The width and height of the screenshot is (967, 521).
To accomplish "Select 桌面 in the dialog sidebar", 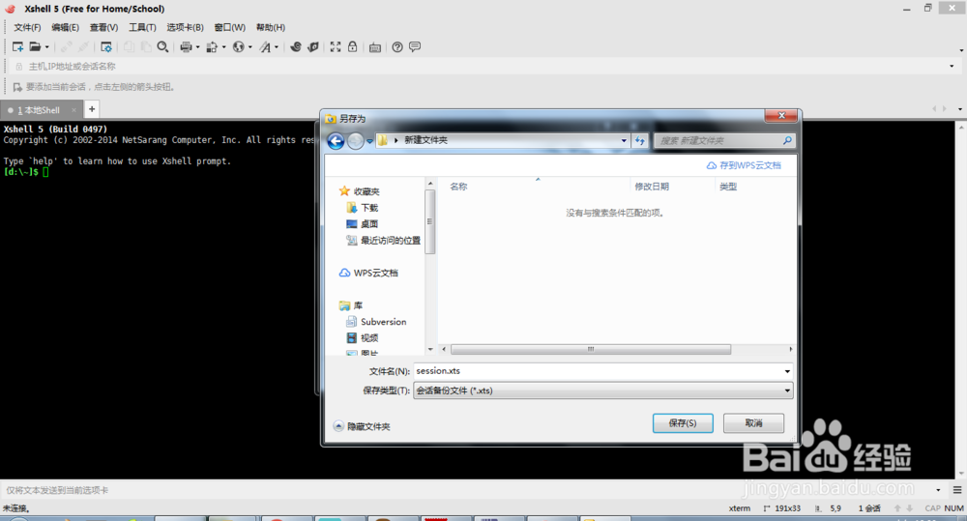I will [362, 224].
